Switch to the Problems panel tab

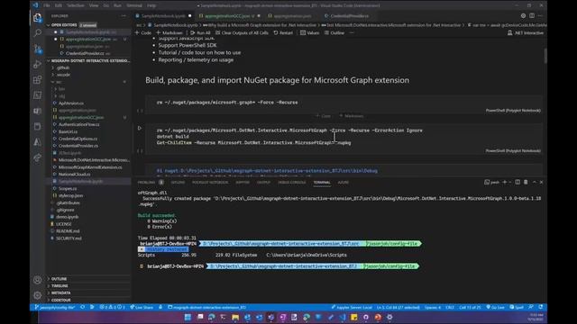(x=146, y=182)
